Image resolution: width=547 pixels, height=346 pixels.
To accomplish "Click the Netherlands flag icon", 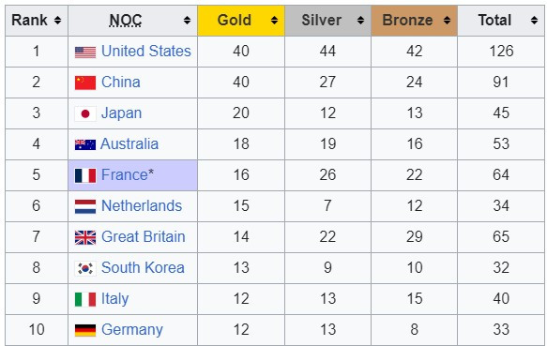I will 85,206.
